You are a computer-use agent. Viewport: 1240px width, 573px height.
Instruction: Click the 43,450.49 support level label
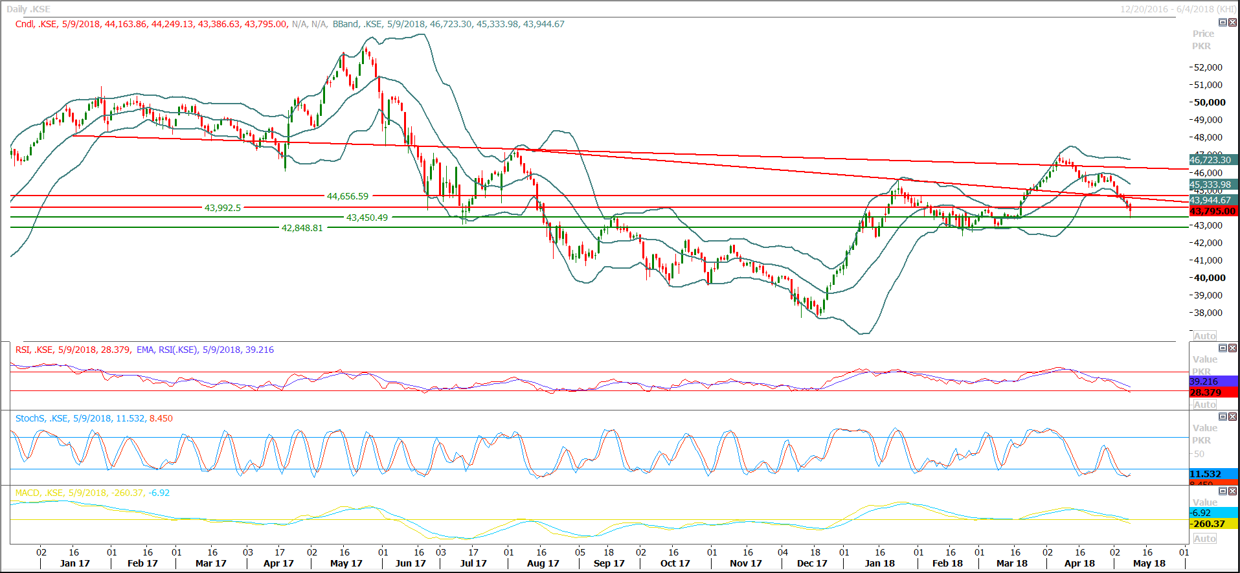pos(367,218)
